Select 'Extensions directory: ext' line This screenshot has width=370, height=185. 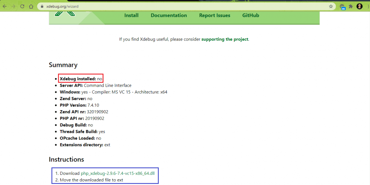(x=85, y=145)
